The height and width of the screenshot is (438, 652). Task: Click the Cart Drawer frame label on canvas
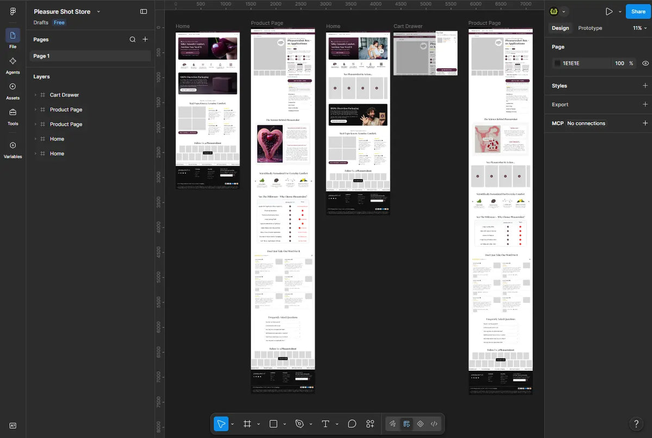coord(408,26)
